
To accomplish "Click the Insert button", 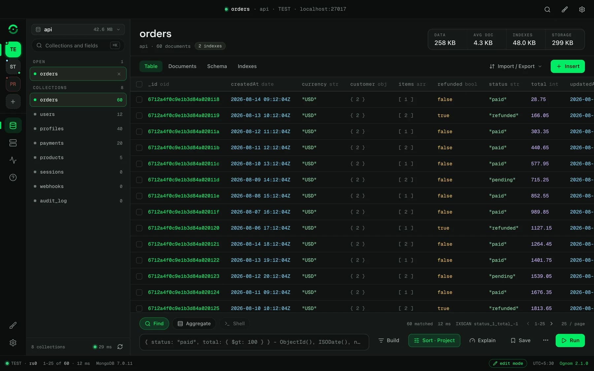I will click(x=568, y=66).
